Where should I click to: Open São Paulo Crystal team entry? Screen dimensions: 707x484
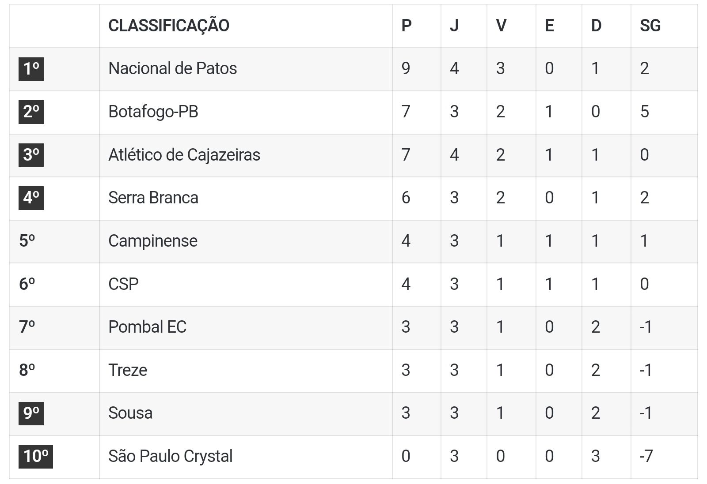pos(171,456)
